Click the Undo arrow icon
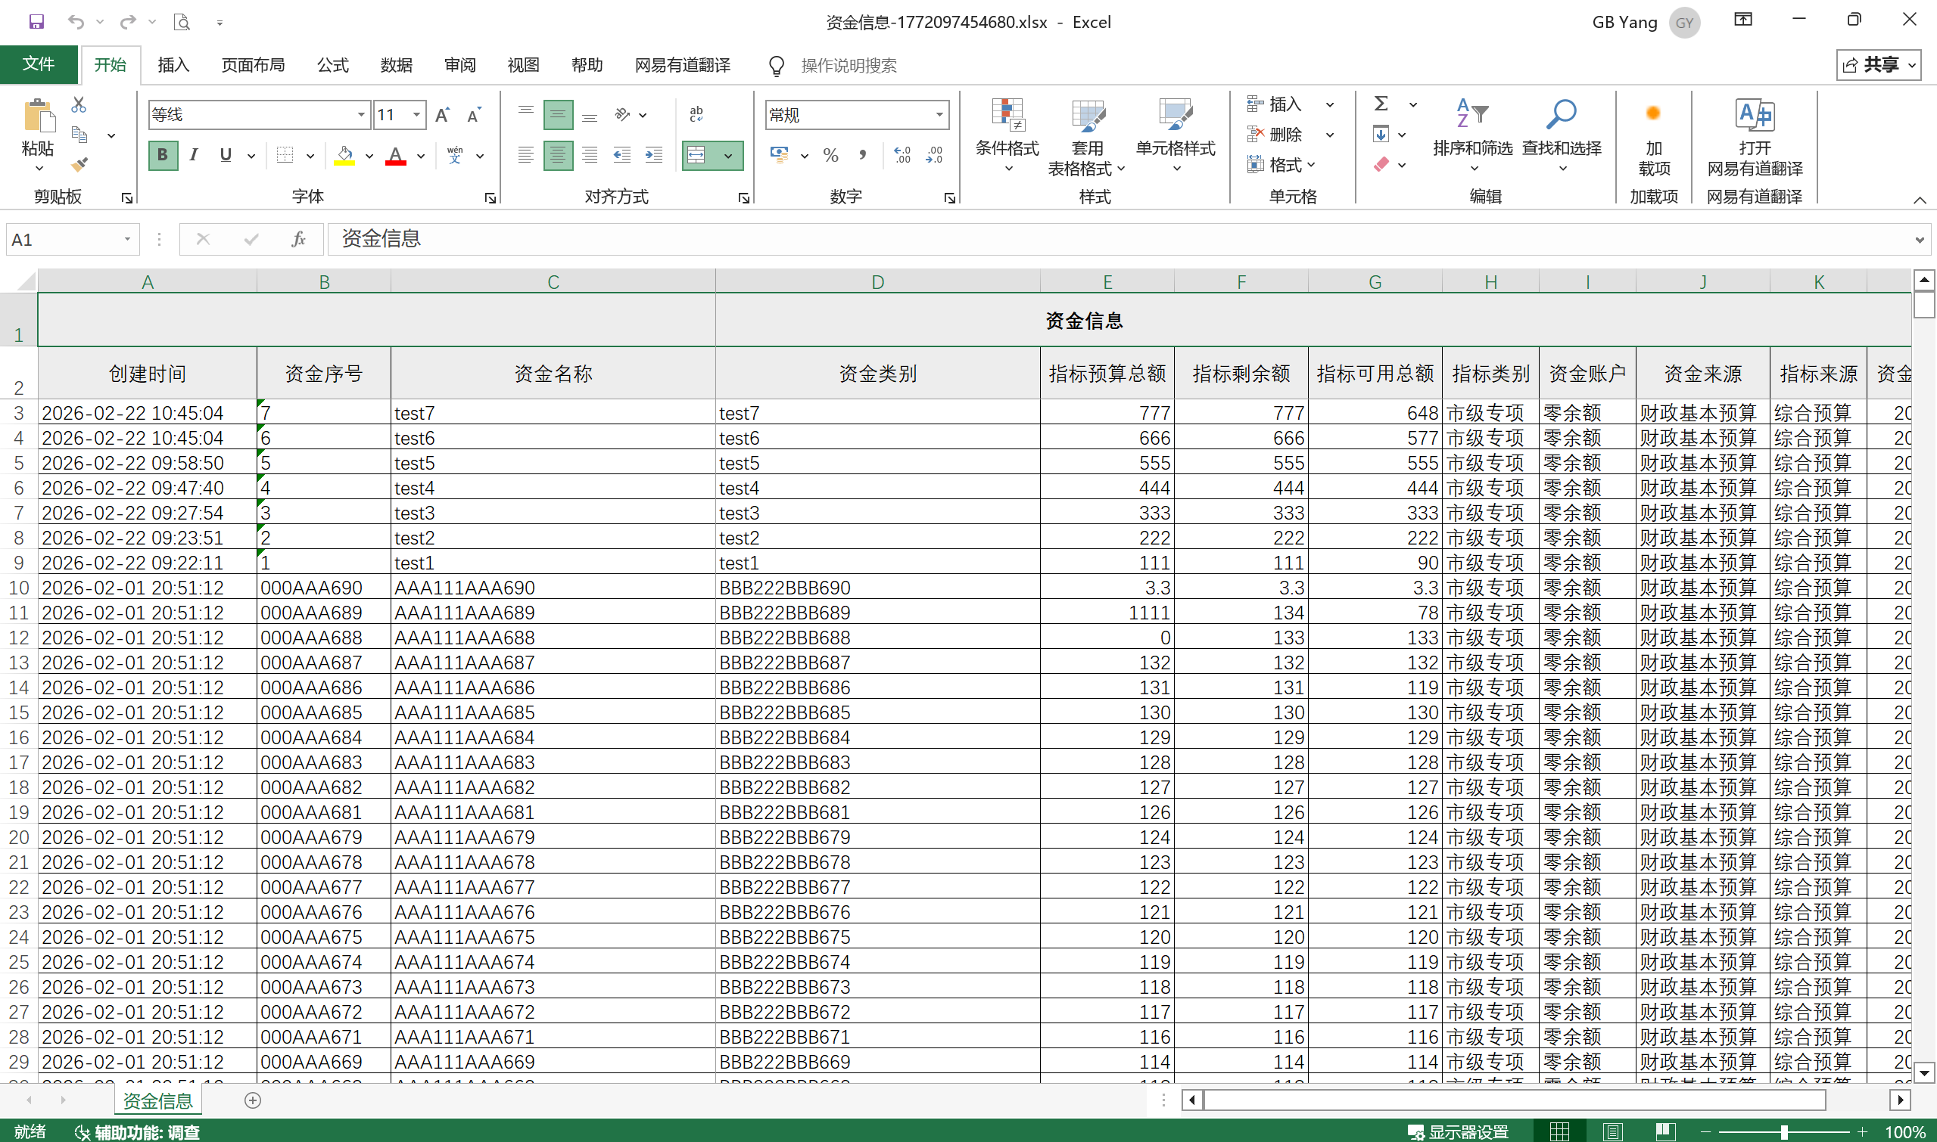The width and height of the screenshot is (1937, 1142). (76, 21)
